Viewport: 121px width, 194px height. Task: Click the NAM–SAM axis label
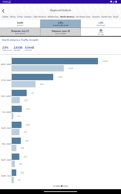pyautogui.click(x=6, y=160)
